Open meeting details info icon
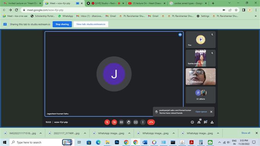Screen dimensions: 260x146 [x=192, y=122]
